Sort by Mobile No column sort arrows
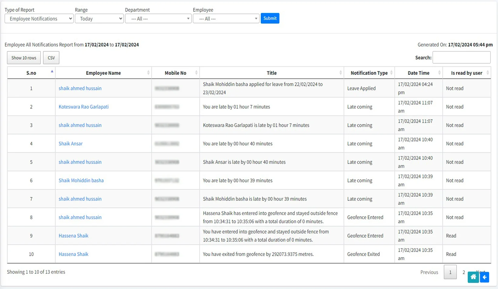This screenshot has height=289, width=498. (196, 72)
